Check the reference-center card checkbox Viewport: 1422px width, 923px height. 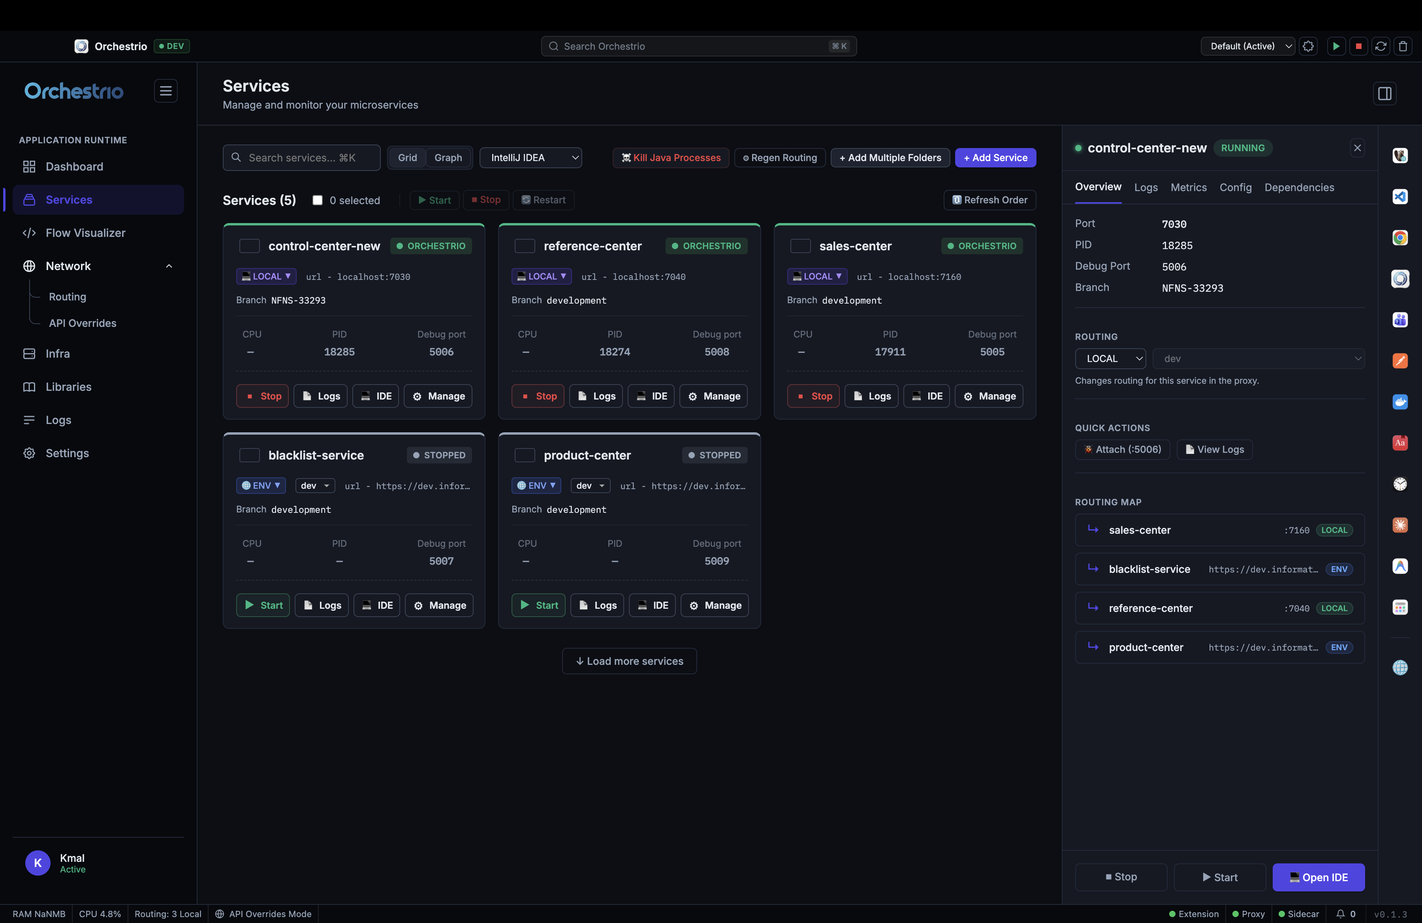point(525,246)
